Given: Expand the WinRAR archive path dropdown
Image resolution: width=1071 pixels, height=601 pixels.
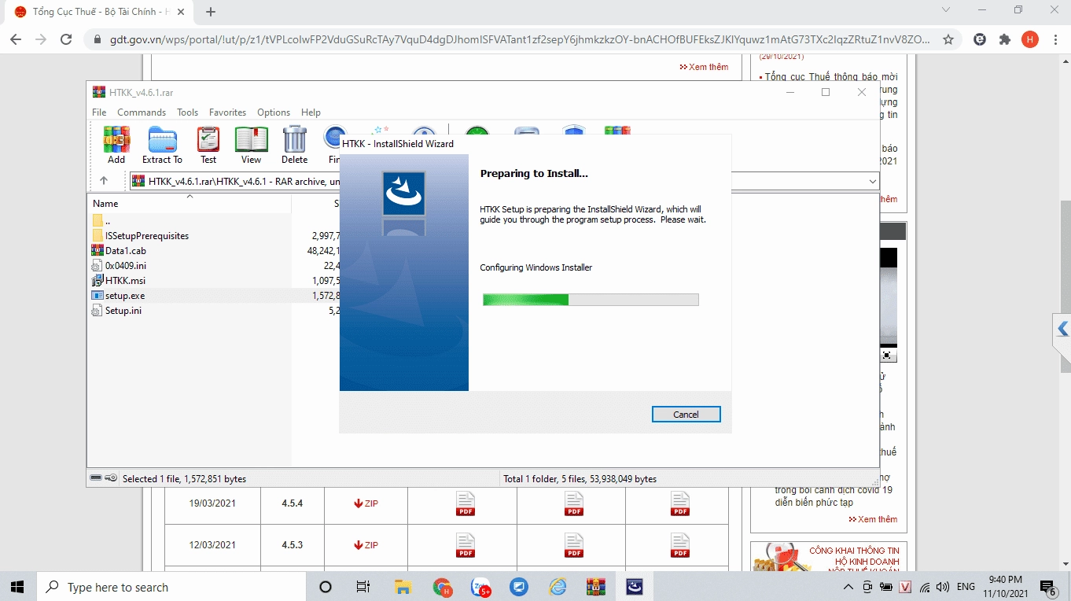Looking at the screenshot, I should 872,182.
